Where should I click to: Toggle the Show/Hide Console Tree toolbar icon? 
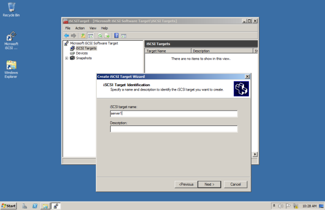91,35
